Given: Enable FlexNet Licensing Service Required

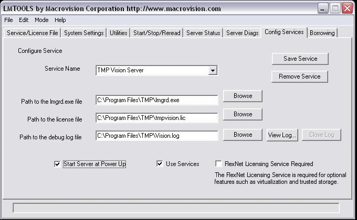Looking at the screenshot, I should coord(218,164).
